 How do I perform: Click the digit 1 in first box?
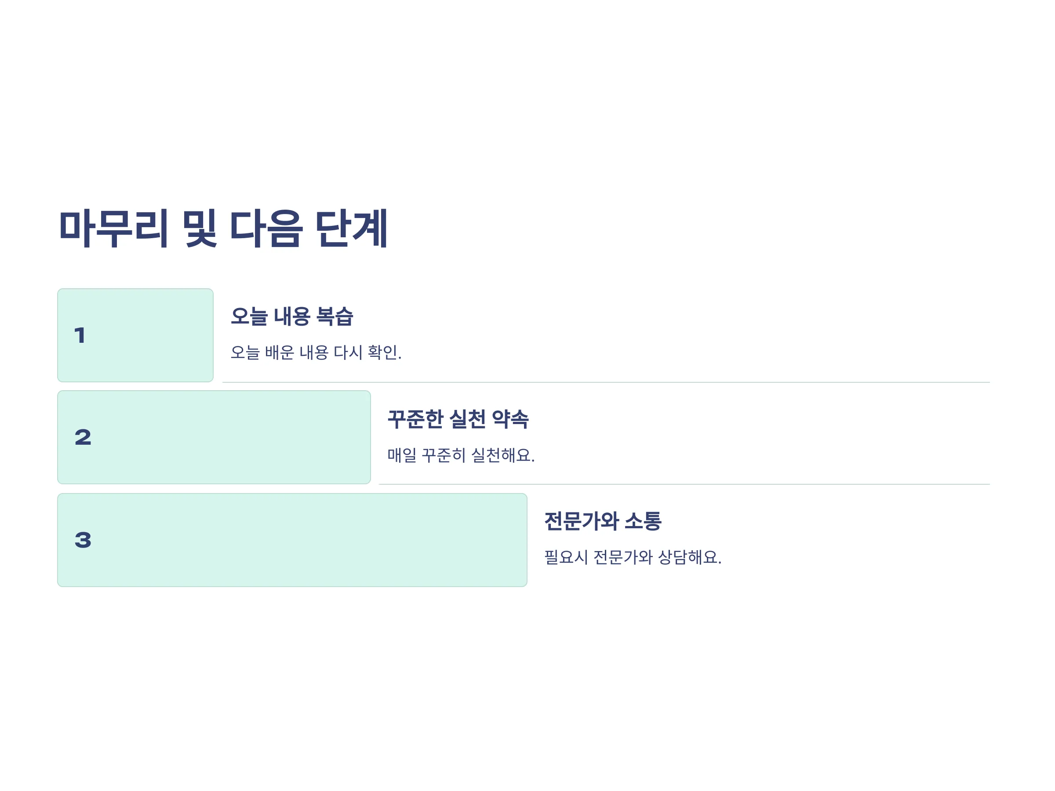click(x=80, y=335)
